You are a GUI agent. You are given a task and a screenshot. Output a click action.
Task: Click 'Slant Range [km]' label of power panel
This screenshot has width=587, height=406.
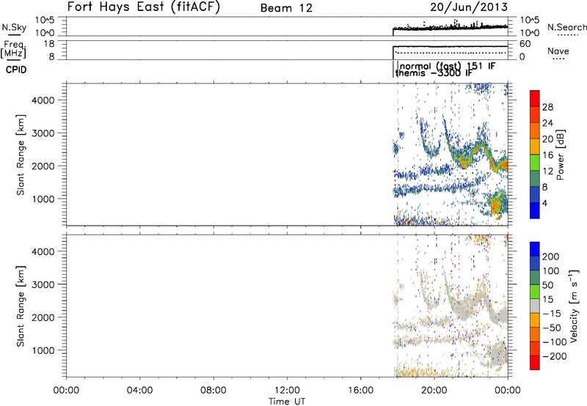[x=21, y=155]
